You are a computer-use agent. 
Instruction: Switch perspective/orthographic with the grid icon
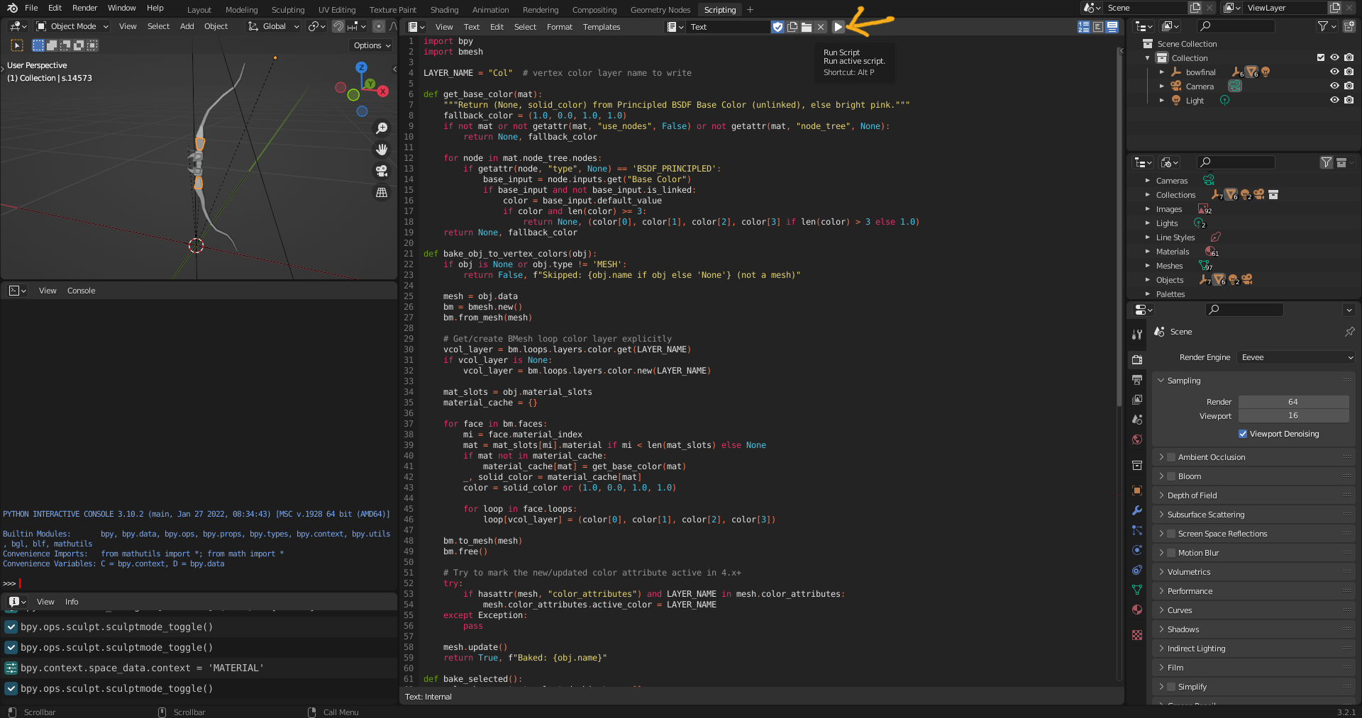point(382,193)
